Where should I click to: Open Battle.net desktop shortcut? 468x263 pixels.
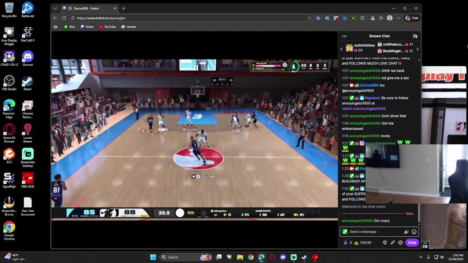28,10
